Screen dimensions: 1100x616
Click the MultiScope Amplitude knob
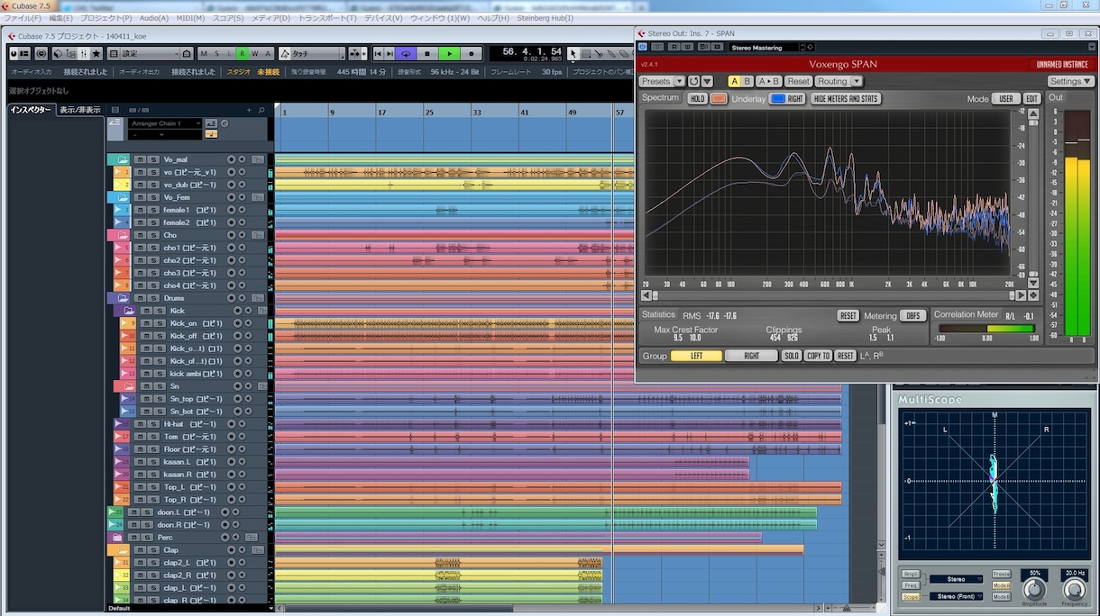(x=1034, y=589)
